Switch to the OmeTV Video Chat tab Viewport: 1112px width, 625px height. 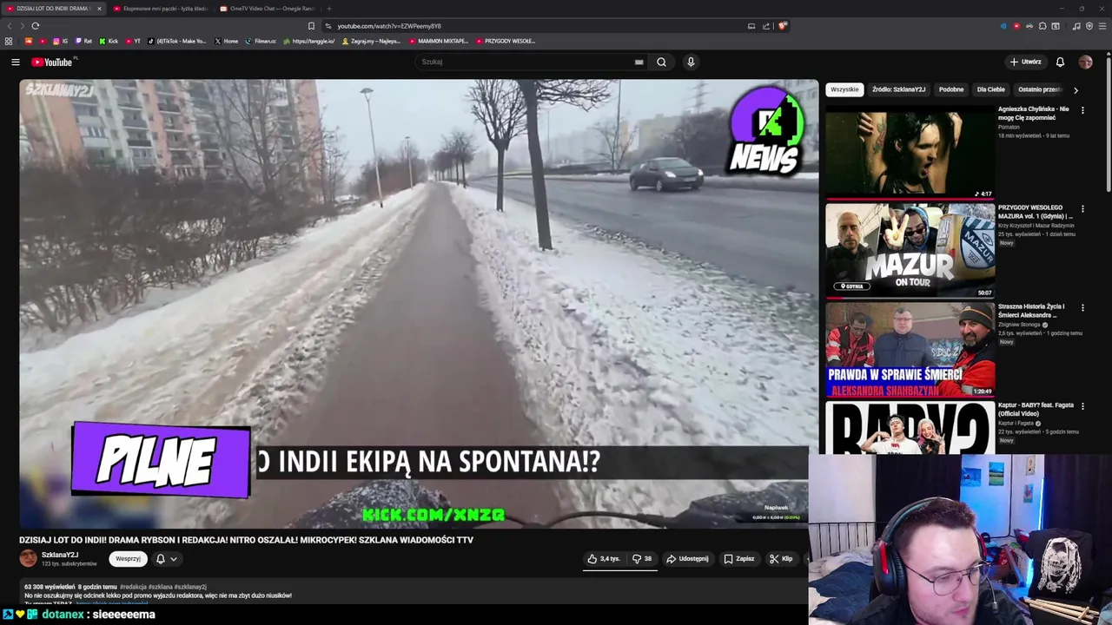pos(268,9)
